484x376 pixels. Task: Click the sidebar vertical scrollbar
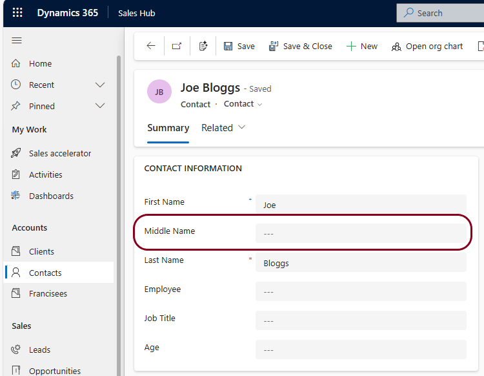pos(119,216)
